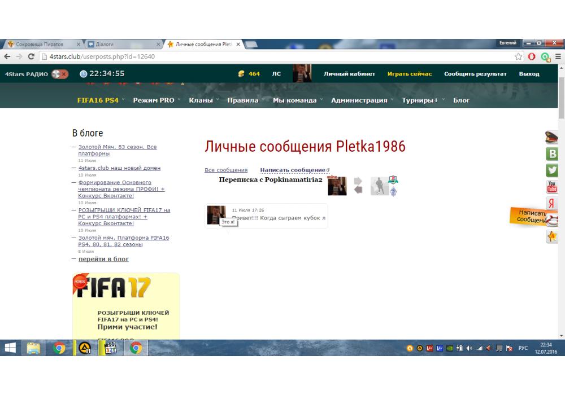
Task: Click the user avatar in the top bar
Action: click(302, 73)
